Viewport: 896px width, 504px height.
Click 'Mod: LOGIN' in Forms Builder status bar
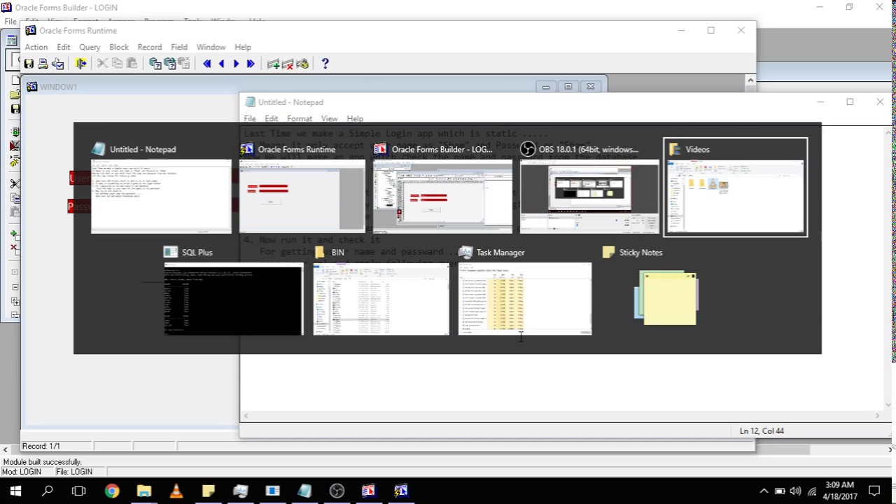22,472
